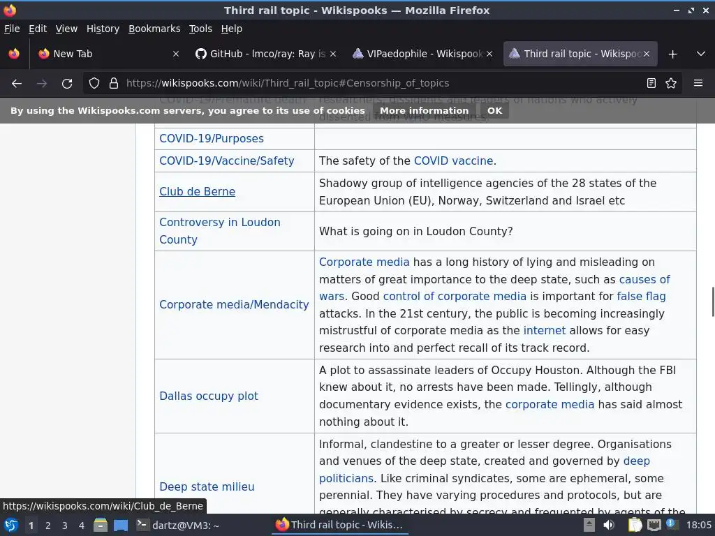Click the 18:05 clock
The height and width of the screenshot is (536, 715).
[x=699, y=525]
